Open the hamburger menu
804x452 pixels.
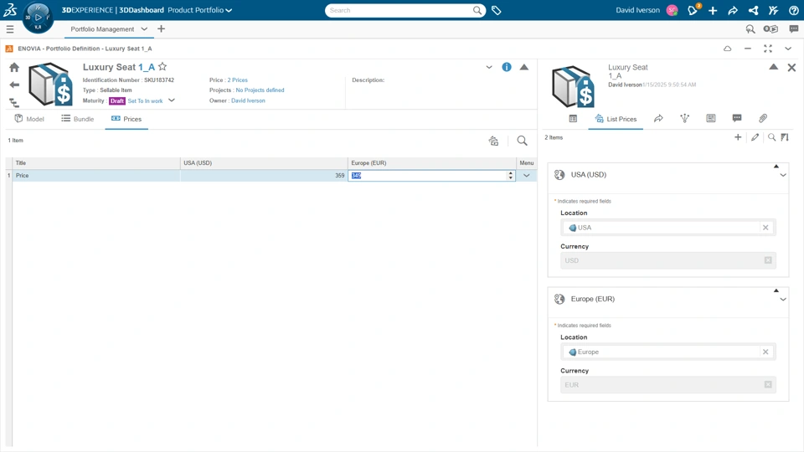pos(10,29)
